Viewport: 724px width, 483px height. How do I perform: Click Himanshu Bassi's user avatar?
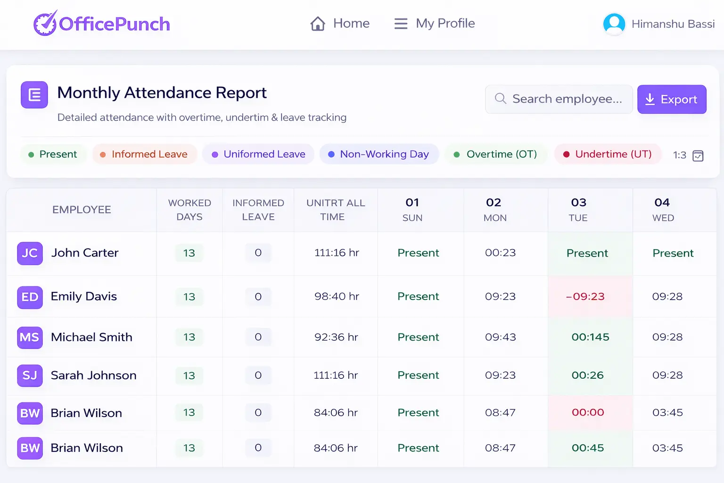[614, 24]
